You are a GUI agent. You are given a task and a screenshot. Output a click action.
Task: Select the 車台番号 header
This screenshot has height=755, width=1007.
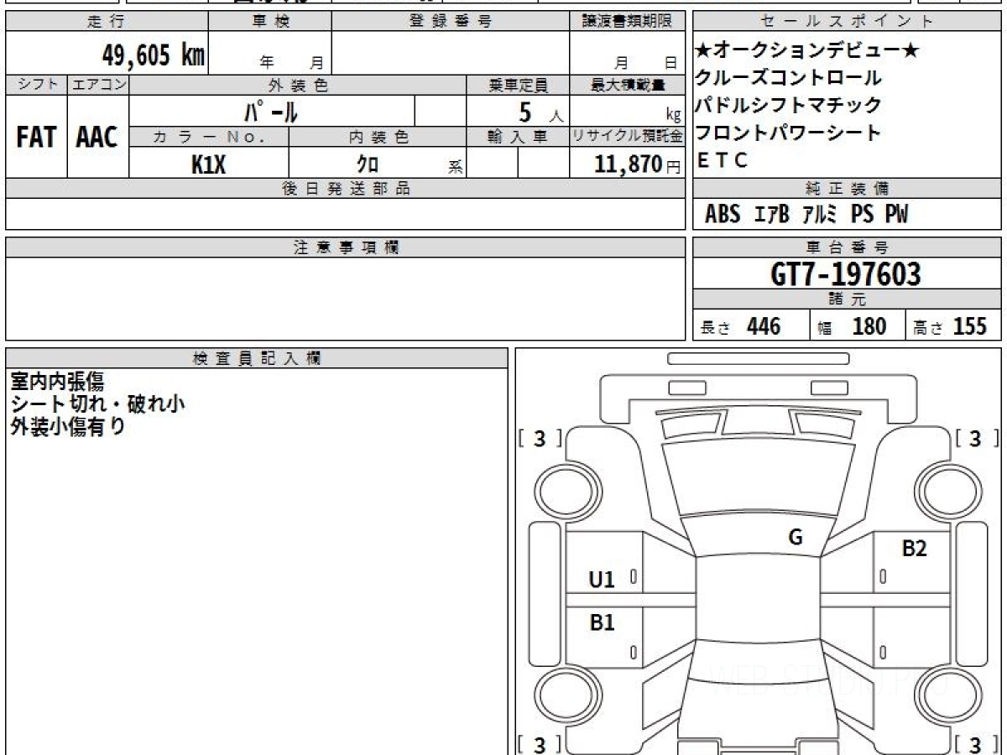(x=848, y=247)
